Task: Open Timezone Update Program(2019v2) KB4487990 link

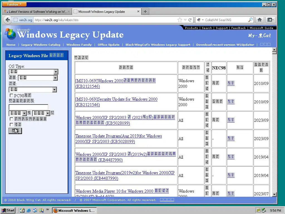Action: point(125,176)
